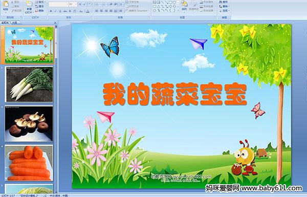Expand the Select dropdown in the editing group
307x197 pixels.
pyautogui.click(x=225, y=11)
